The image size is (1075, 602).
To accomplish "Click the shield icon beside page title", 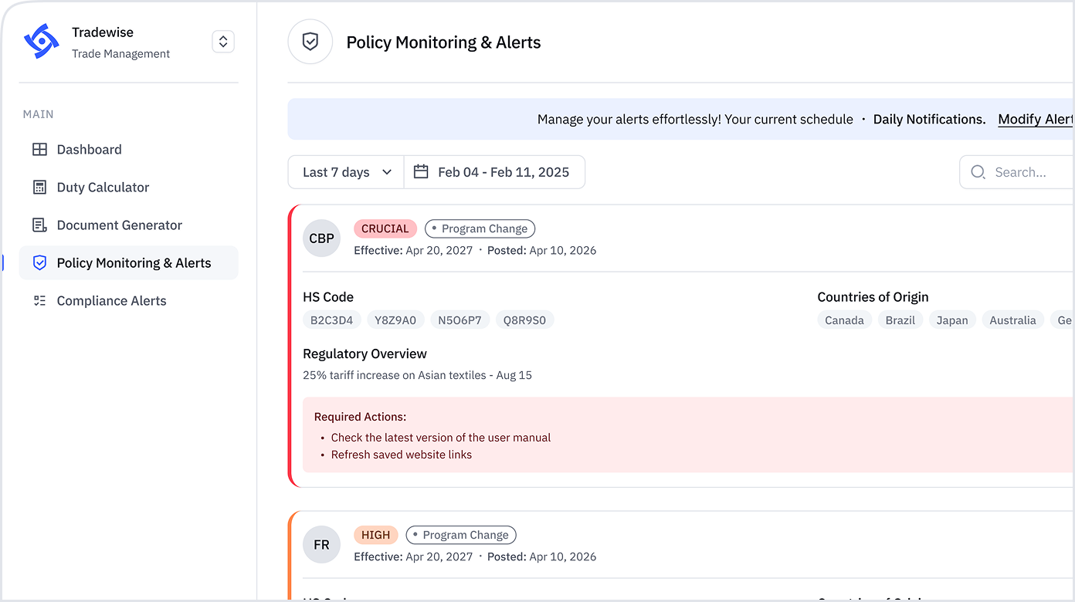I will tap(310, 42).
